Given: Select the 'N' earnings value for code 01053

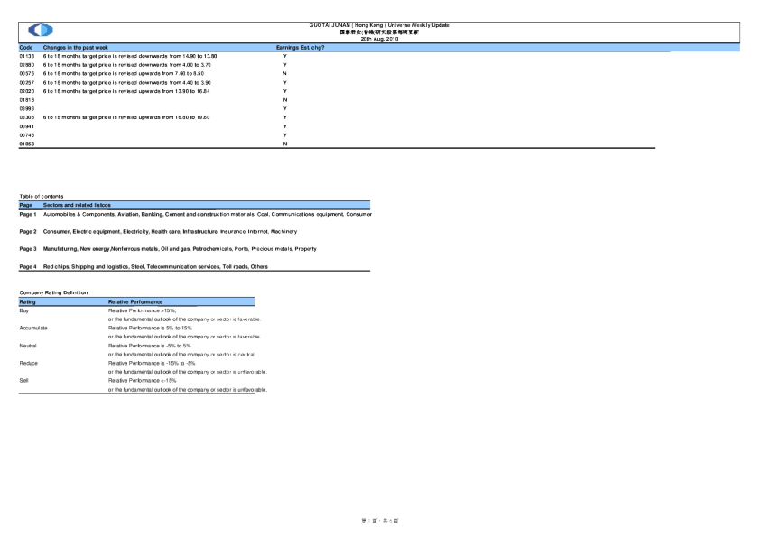Looking at the screenshot, I should pyautogui.click(x=285, y=144).
